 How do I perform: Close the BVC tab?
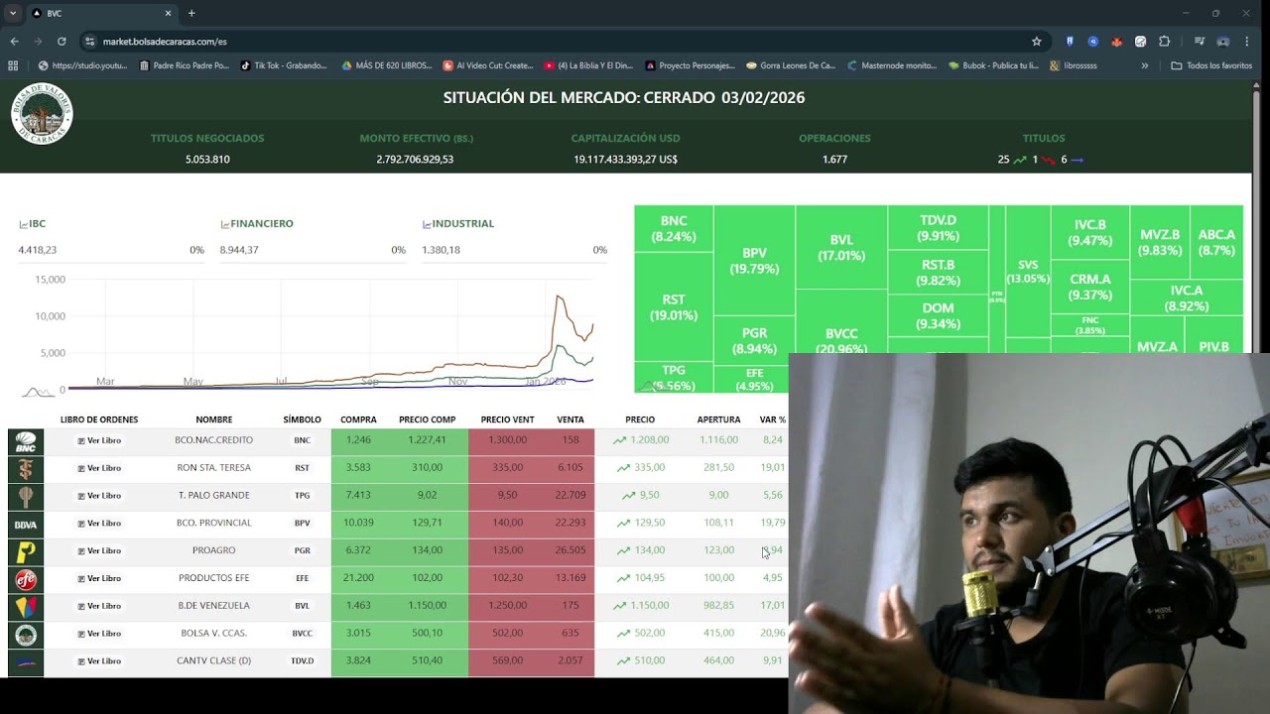click(x=168, y=13)
